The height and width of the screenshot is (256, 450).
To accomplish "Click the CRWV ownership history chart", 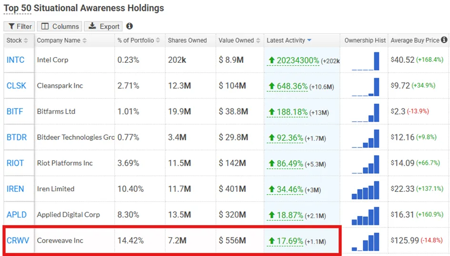I will point(365,242).
